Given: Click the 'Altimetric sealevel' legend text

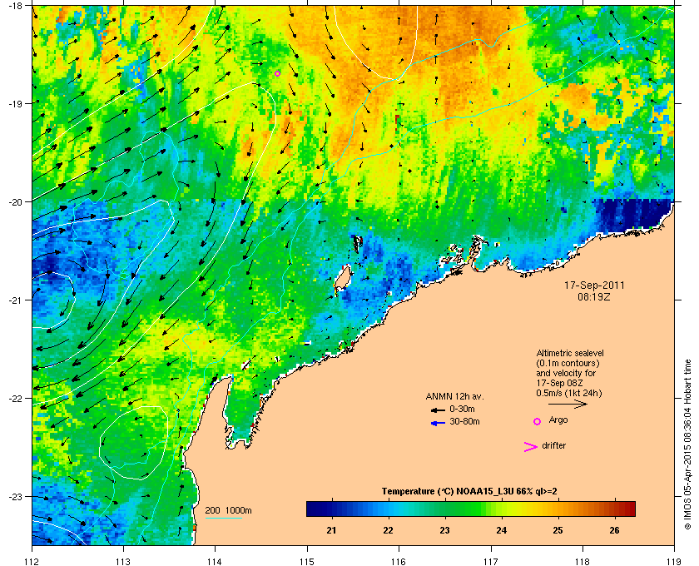Looking at the screenshot, I should pos(570,353).
